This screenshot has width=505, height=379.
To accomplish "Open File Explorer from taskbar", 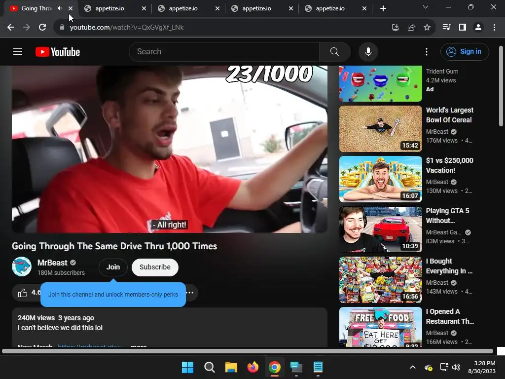I will pyautogui.click(x=231, y=367).
